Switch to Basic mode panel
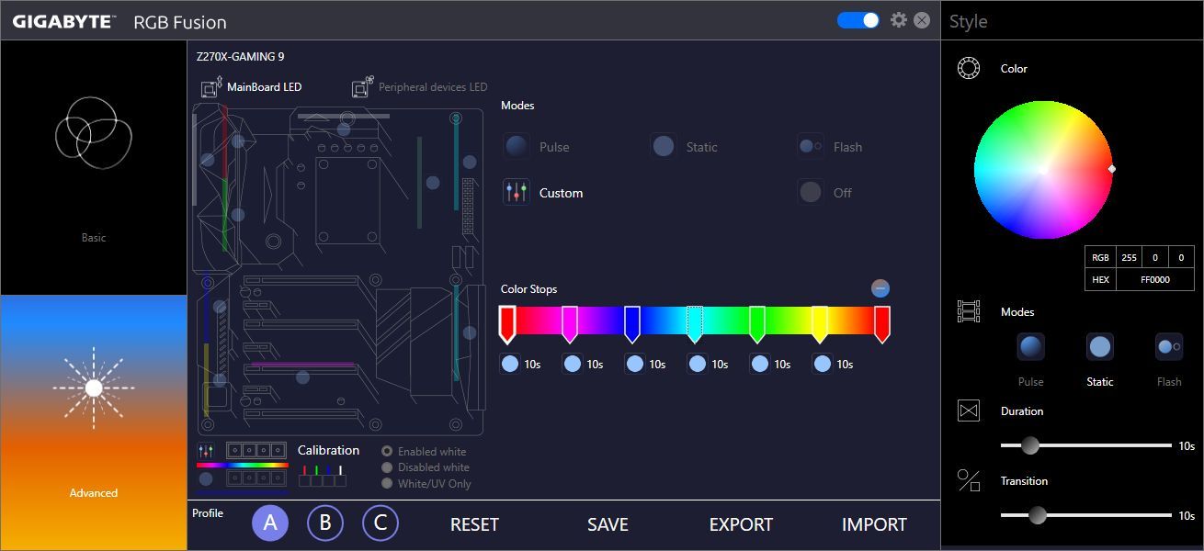1204x551 pixels. coord(94,168)
